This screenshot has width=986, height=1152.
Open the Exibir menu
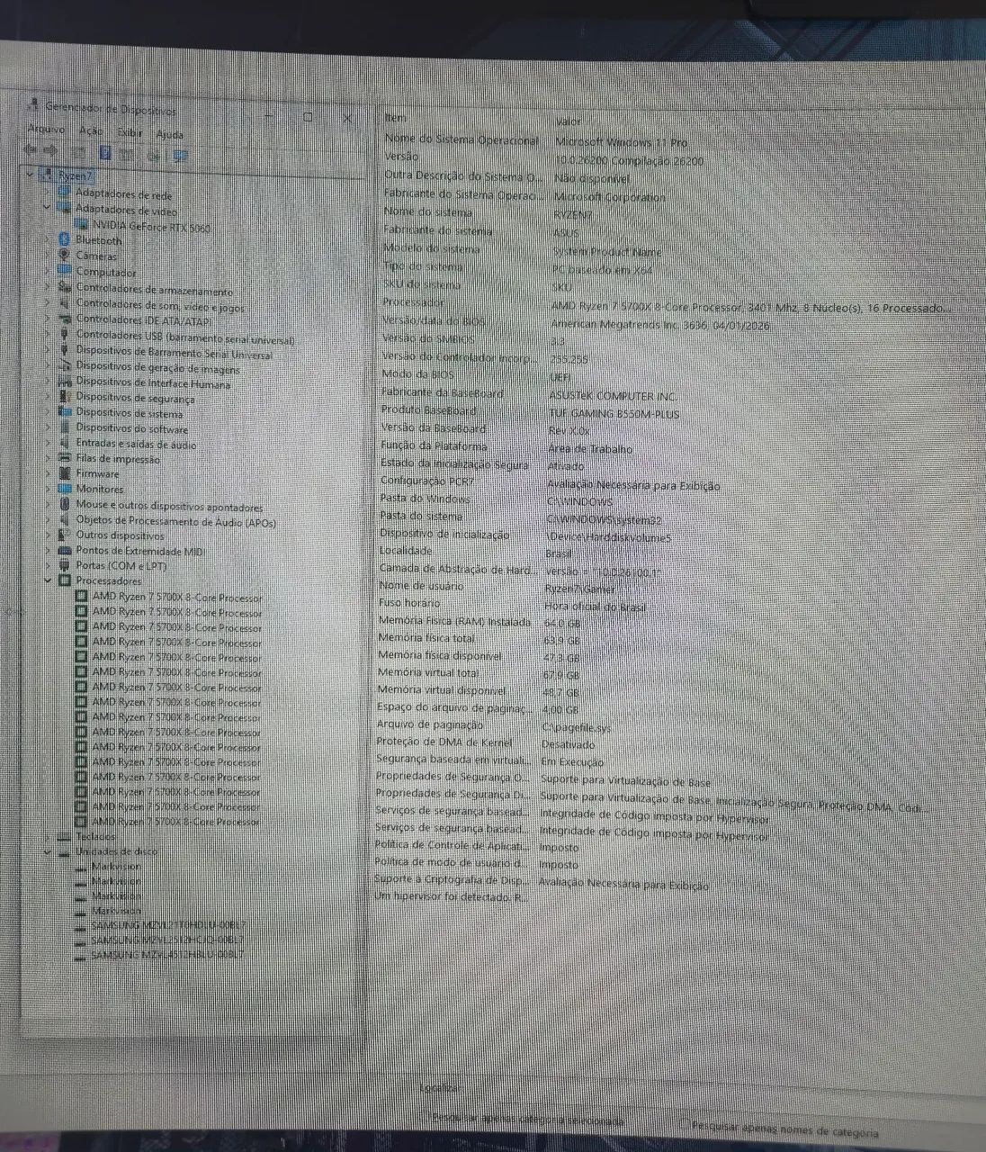pos(130,133)
